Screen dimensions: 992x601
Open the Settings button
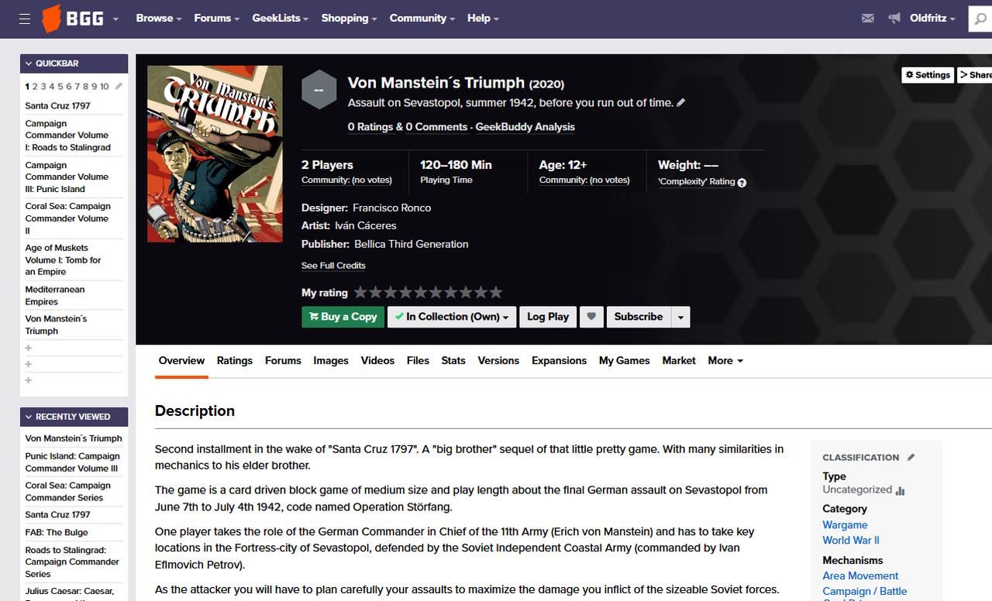927,75
